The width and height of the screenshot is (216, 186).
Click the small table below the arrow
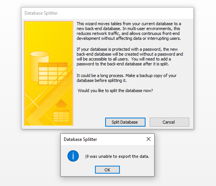click(x=61, y=116)
